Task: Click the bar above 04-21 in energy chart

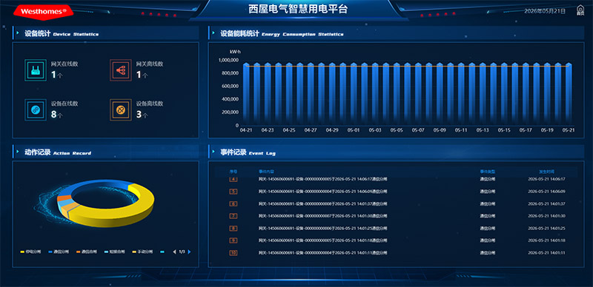Action: pos(246,94)
